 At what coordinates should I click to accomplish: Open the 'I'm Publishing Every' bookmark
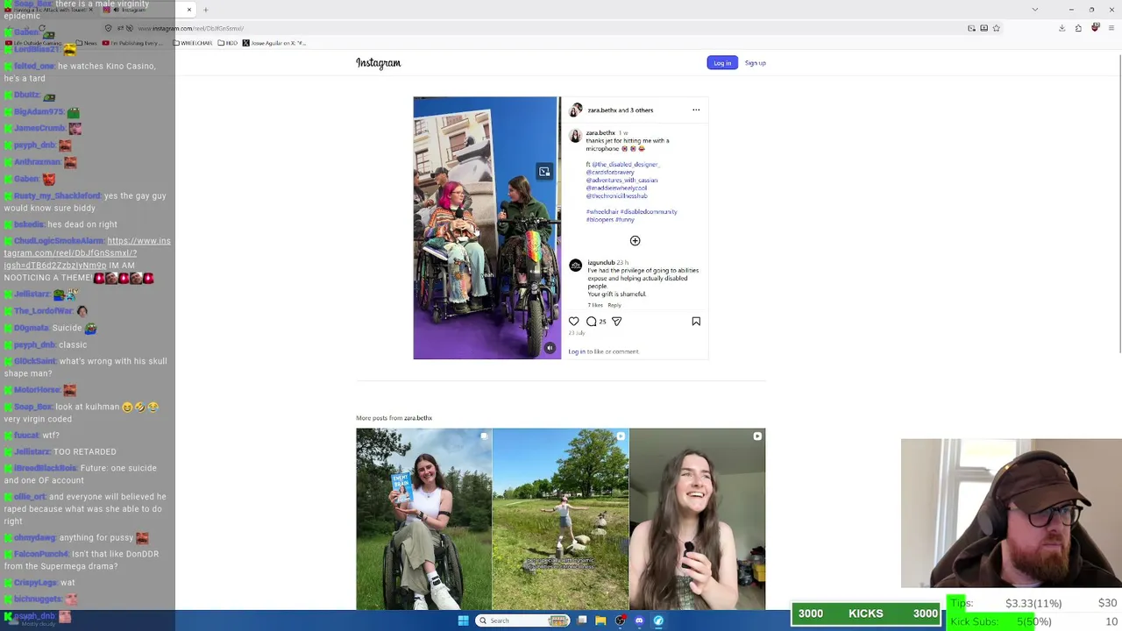pos(132,43)
